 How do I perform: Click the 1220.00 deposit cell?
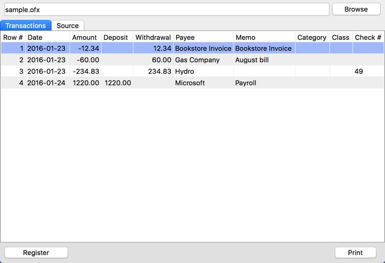click(x=117, y=83)
